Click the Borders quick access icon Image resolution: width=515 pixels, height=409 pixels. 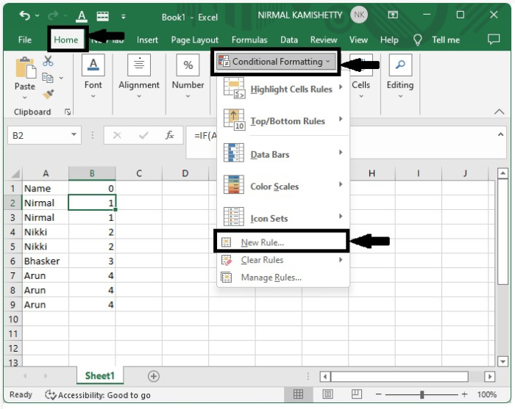tap(102, 15)
